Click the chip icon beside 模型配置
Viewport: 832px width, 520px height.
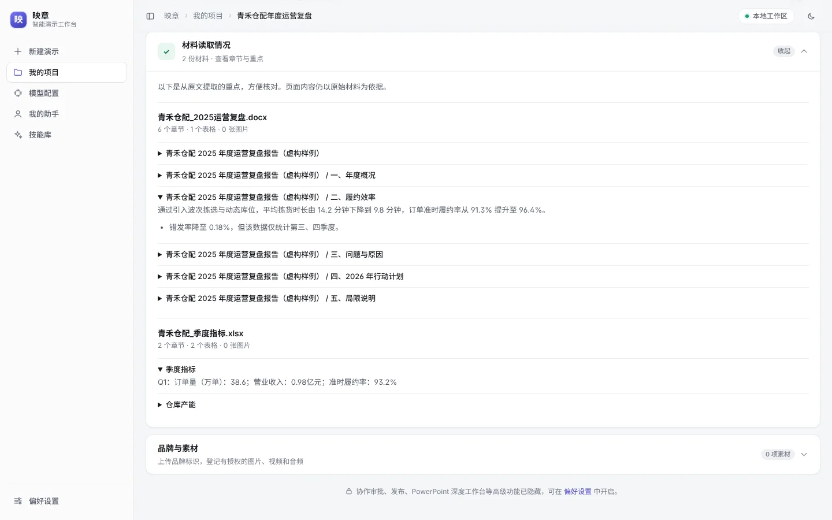18,93
